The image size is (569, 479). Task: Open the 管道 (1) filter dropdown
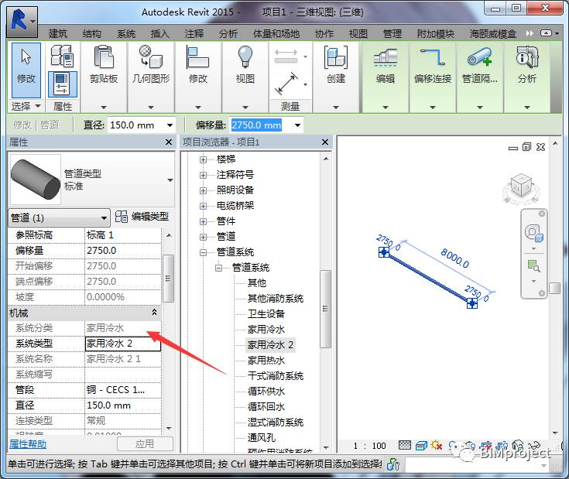pyautogui.click(x=104, y=218)
